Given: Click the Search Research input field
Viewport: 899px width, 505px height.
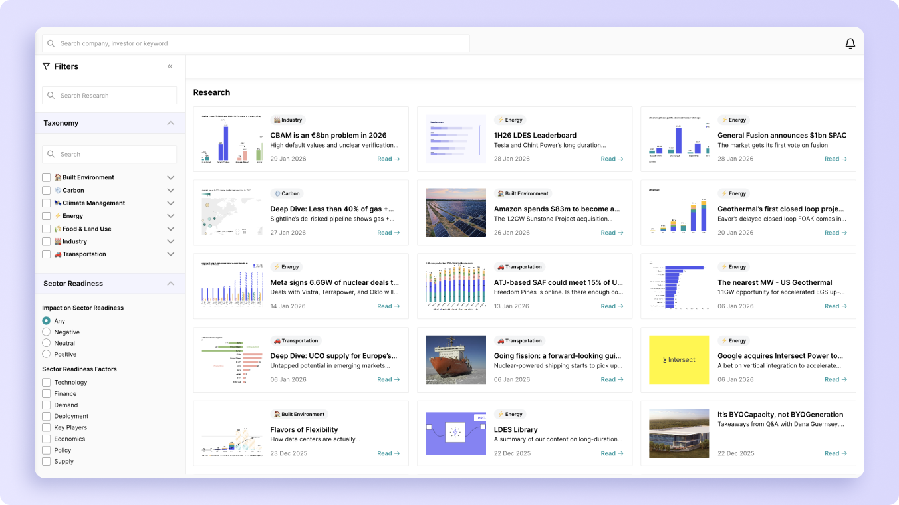Looking at the screenshot, I should [x=110, y=96].
